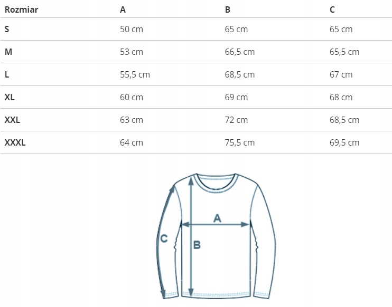Select the XL size row label
392x307 pixels.
coord(10,97)
